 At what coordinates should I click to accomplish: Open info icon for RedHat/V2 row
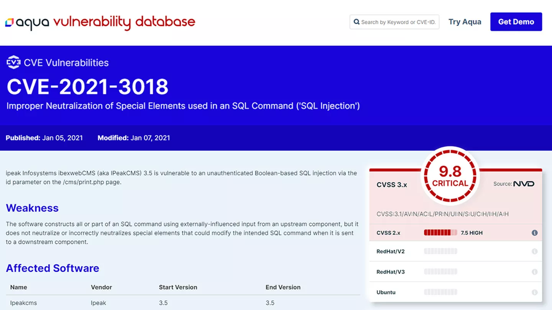(x=535, y=251)
